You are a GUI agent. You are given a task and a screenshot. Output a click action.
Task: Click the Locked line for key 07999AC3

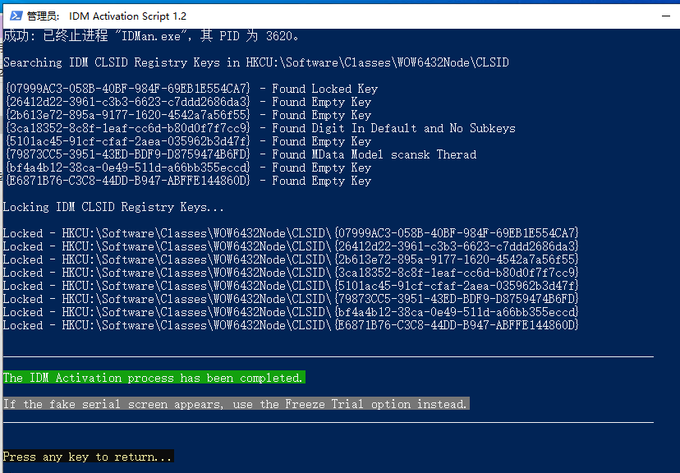tap(291, 233)
